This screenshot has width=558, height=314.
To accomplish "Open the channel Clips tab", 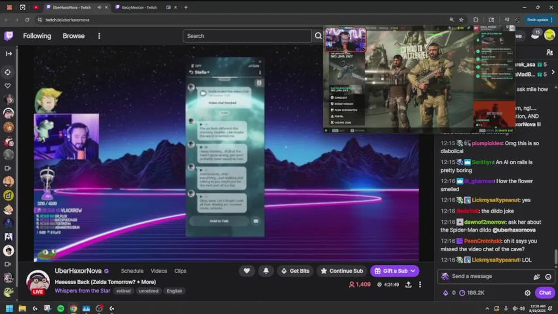I will [180, 271].
